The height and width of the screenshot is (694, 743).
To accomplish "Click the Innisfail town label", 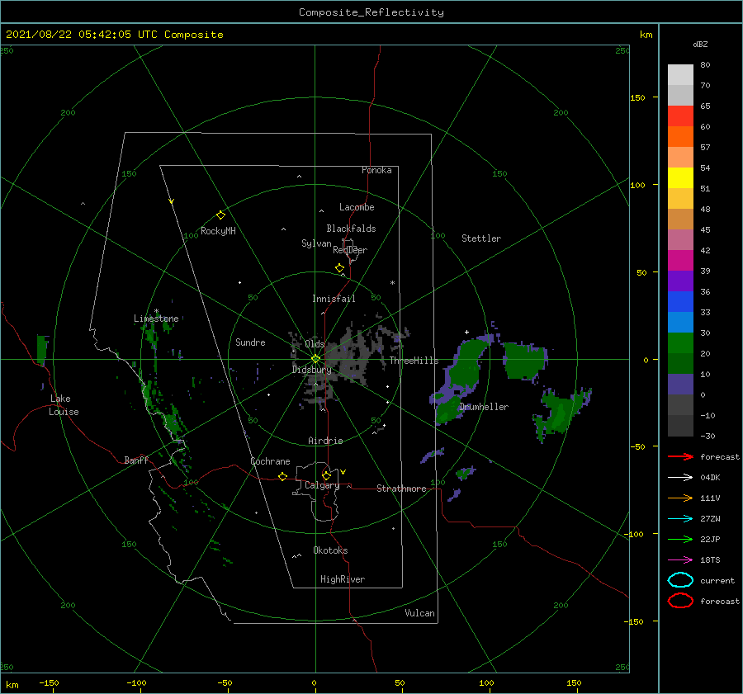I will [x=334, y=299].
